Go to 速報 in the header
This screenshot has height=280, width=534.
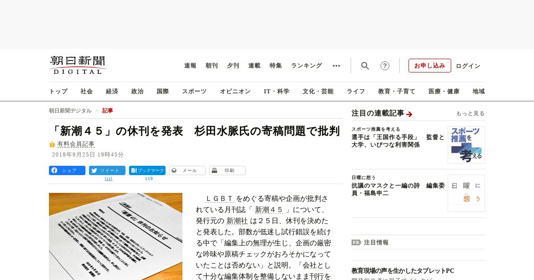click(190, 66)
